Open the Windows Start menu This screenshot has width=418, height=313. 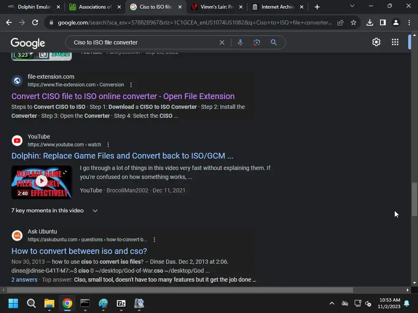[x=13, y=303]
